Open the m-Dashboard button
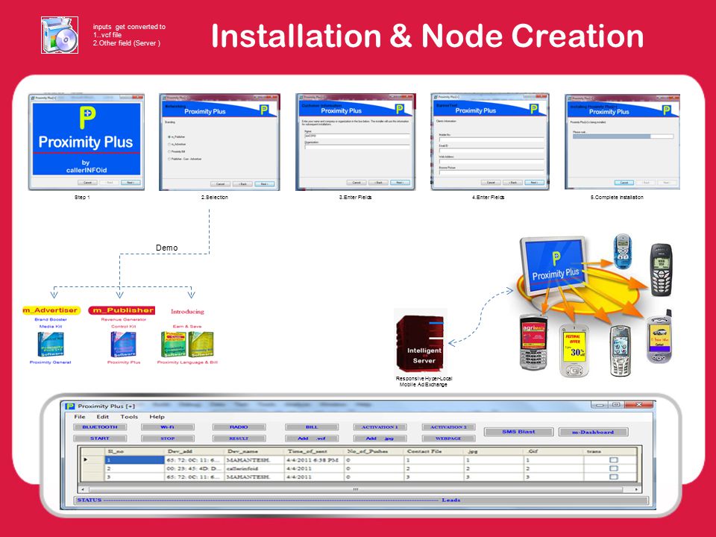This screenshot has height=537, width=716. click(593, 432)
